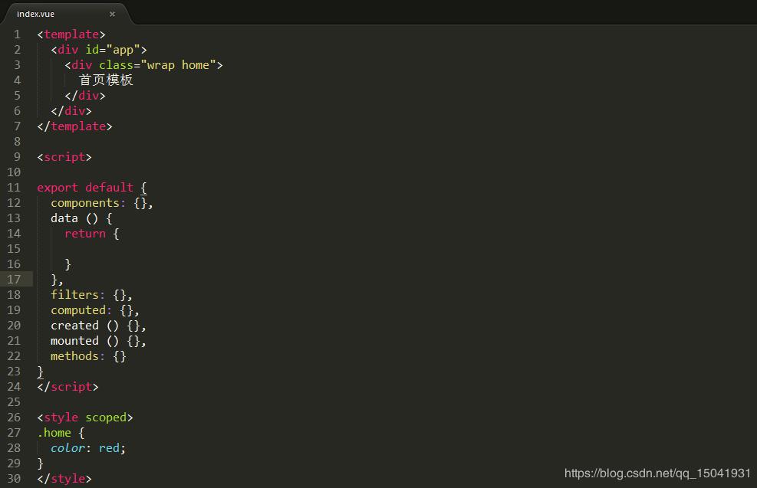This screenshot has height=488, width=757.
Task: Click the 首页模板 text line
Action: coord(106,80)
